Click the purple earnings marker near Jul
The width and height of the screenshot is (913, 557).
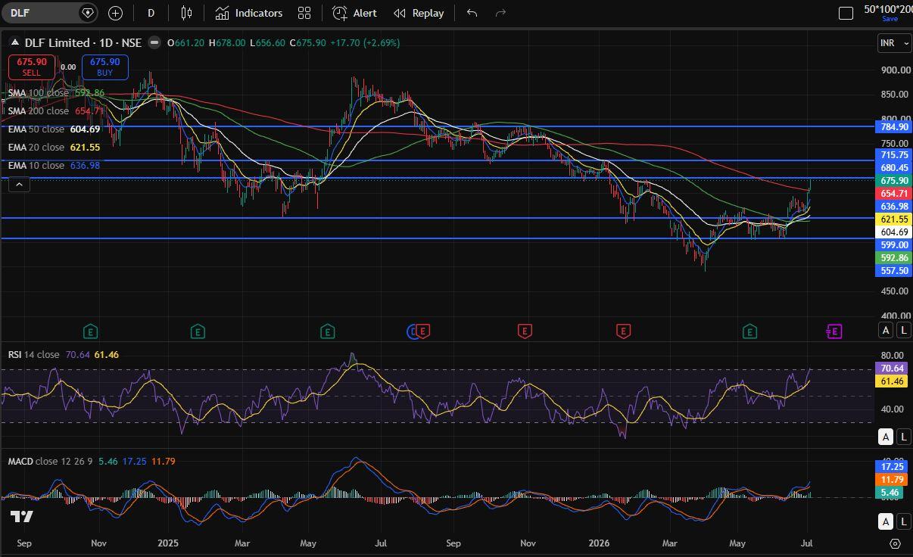(x=834, y=331)
